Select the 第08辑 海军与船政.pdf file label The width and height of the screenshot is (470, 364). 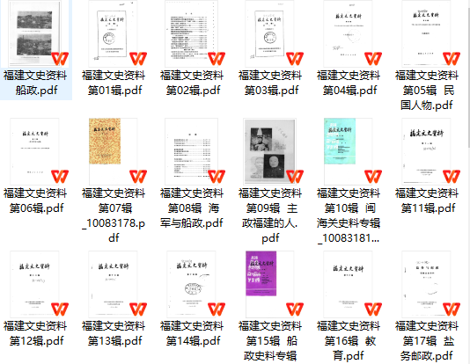point(192,208)
